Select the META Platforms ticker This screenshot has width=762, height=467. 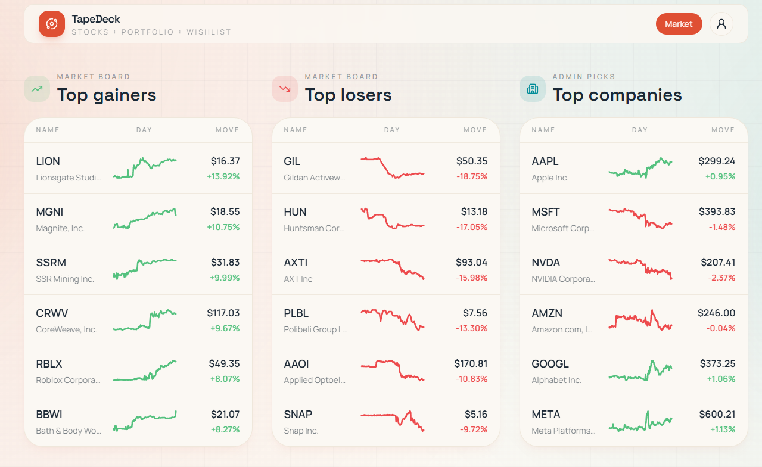click(x=546, y=415)
